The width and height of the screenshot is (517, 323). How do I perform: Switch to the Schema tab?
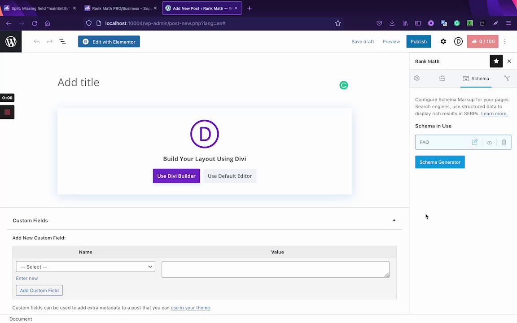(476, 79)
